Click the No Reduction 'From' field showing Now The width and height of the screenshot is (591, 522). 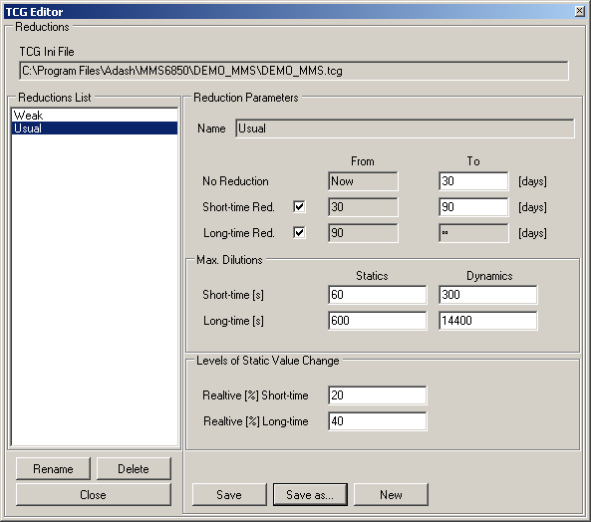pos(363,181)
